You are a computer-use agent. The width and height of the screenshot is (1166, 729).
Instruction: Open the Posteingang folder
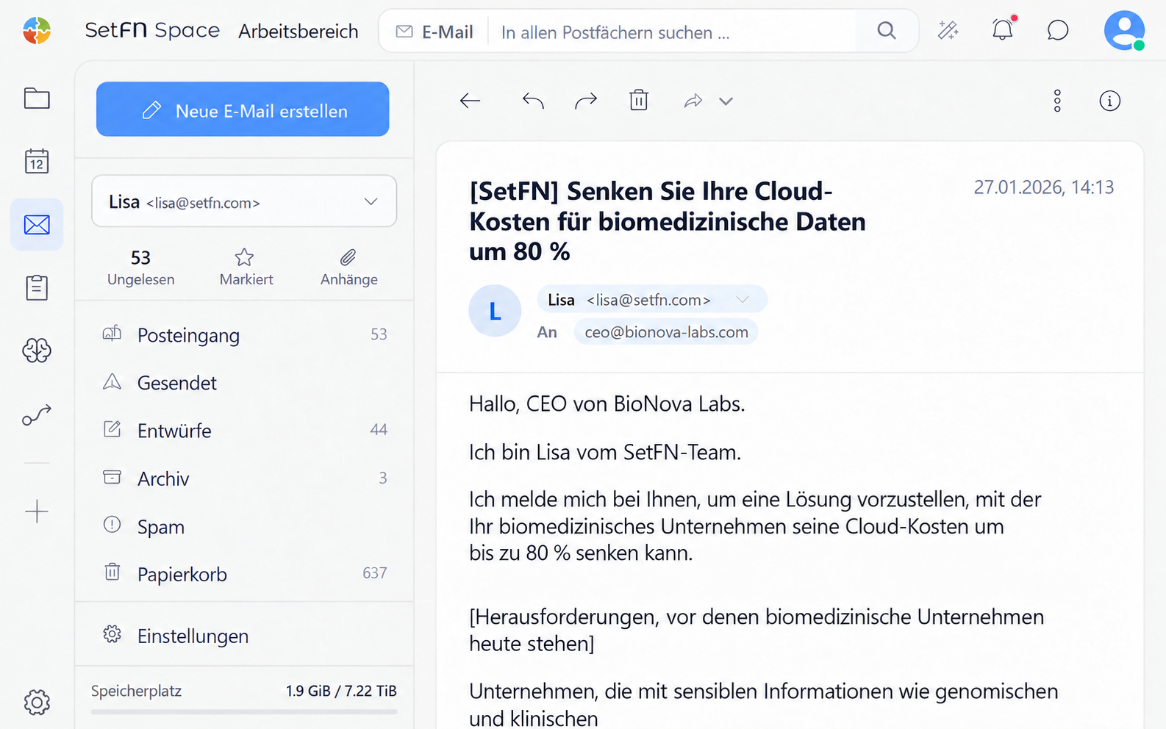pos(244,335)
